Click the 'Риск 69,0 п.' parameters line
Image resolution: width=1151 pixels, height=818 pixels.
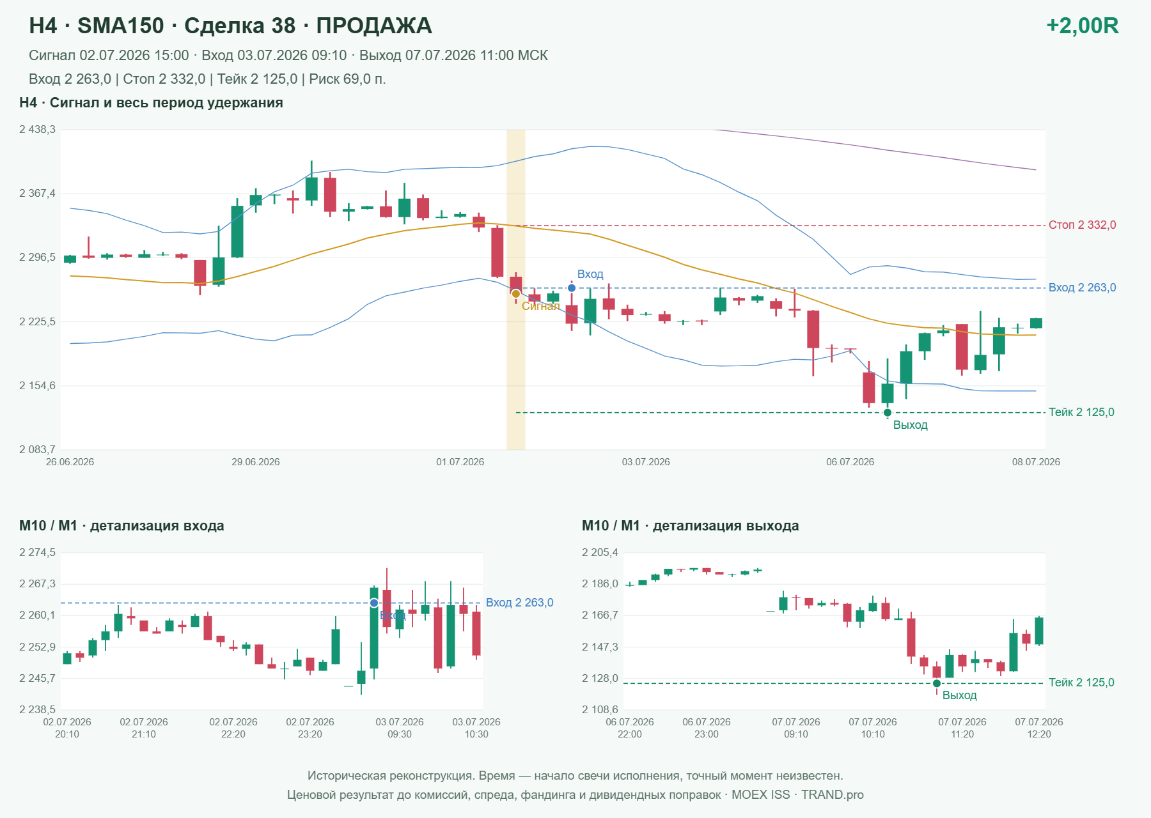click(x=207, y=79)
